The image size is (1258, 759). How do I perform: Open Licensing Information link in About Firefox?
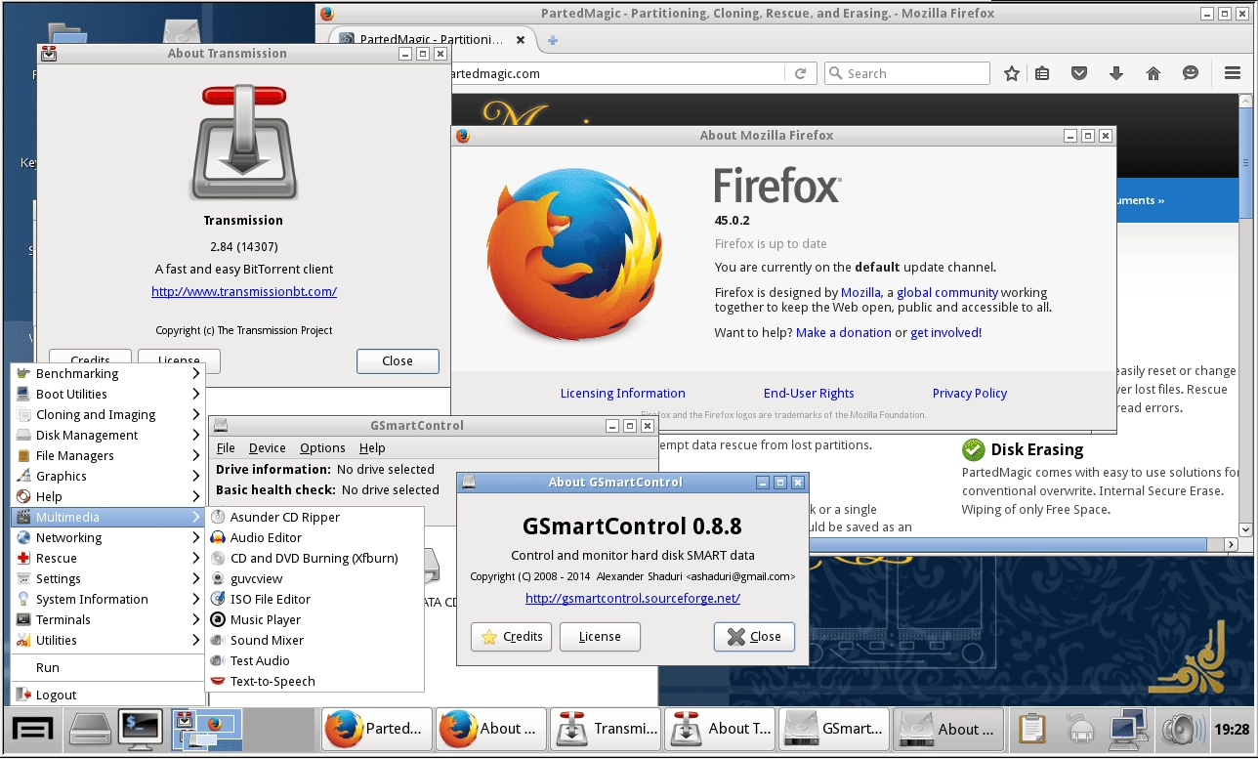(623, 393)
